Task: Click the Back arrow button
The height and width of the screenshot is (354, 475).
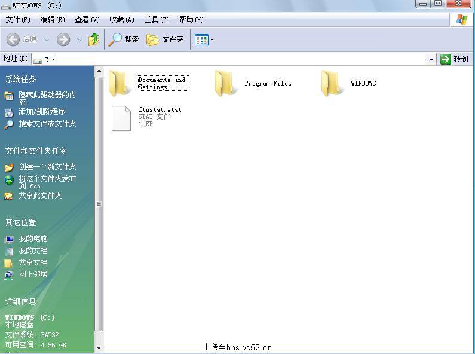Action: pos(13,39)
